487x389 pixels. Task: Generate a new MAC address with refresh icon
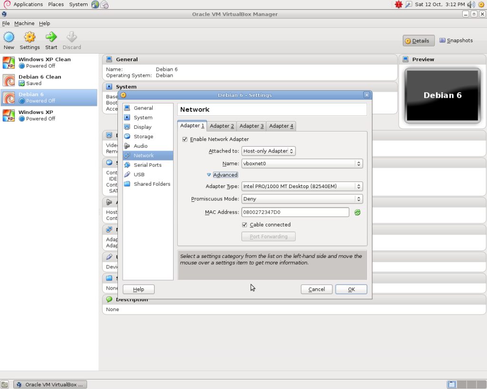pyautogui.click(x=357, y=212)
